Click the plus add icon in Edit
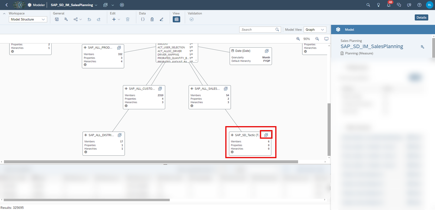The image size is (435, 210). 114,19
